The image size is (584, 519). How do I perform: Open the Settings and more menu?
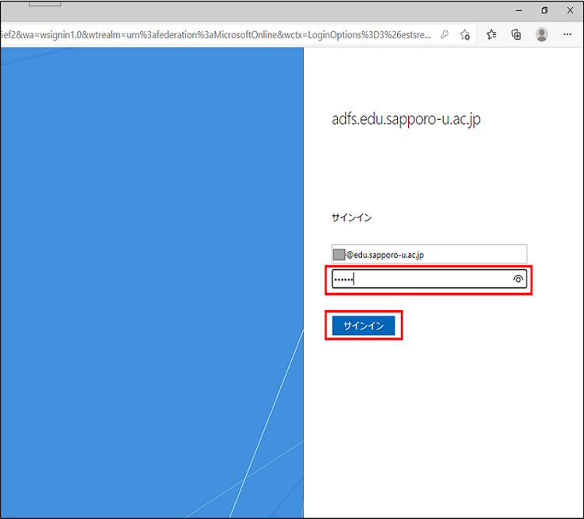(567, 34)
